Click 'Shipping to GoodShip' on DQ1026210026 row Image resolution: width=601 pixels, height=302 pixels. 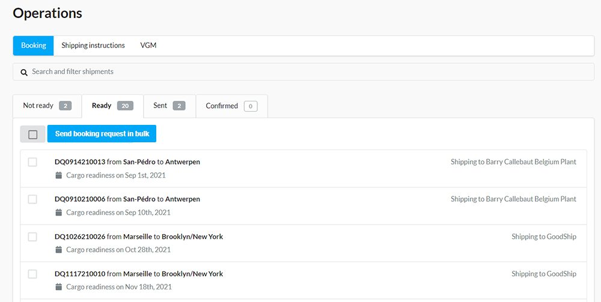[x=544, y=237]
